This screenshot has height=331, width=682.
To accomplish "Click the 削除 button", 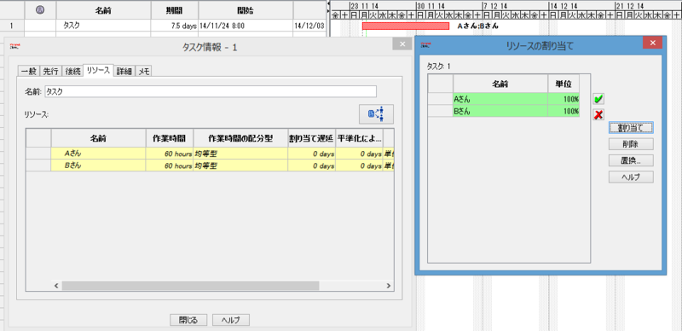I will [631, 143].
